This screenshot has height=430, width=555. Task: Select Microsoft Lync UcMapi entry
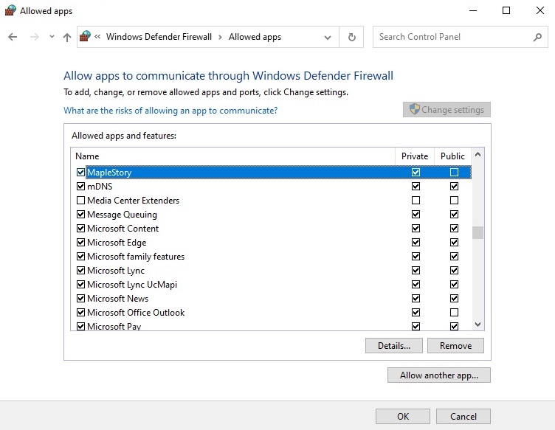132,285
